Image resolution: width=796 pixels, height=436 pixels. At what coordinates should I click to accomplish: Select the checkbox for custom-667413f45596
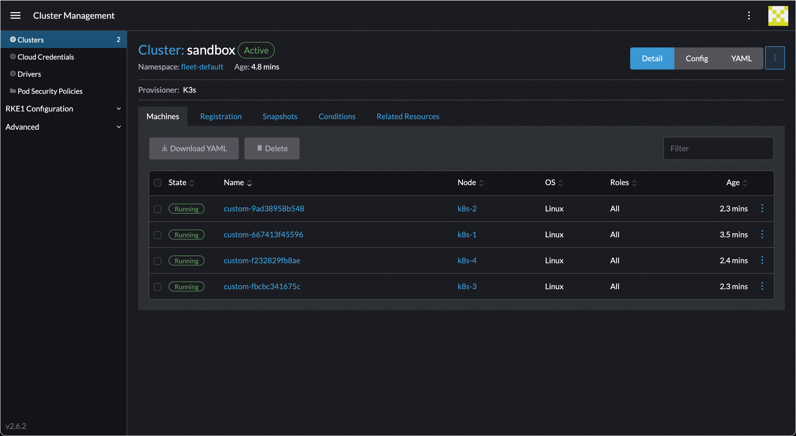pyautogui.click(x=158, y=235)
